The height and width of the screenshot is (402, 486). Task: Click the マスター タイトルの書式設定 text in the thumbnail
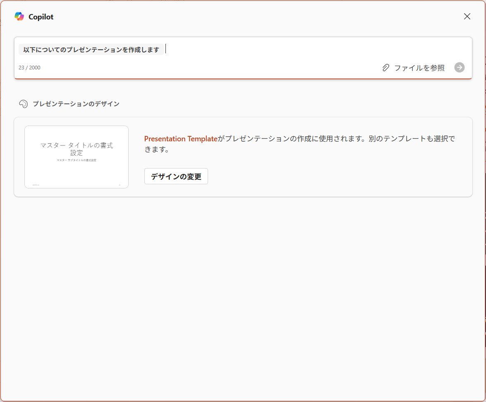(x=77, y=149)
